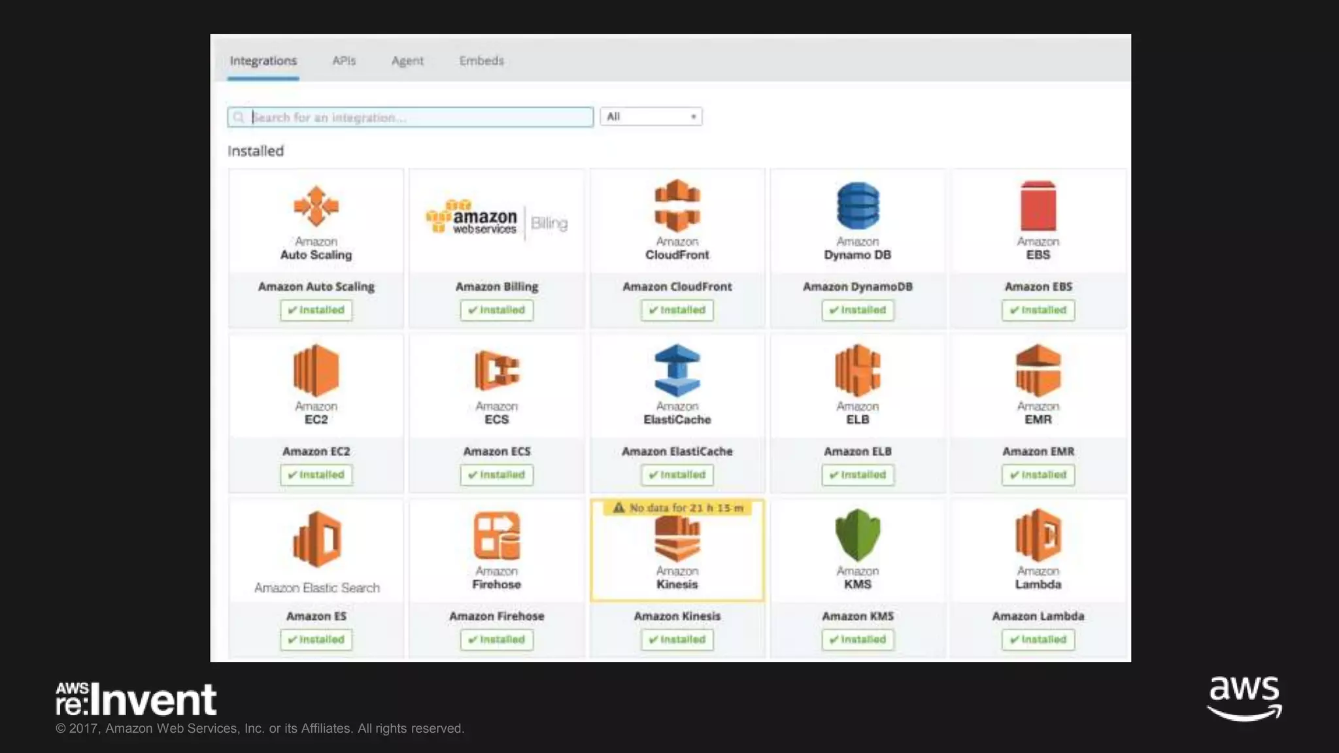Click the Amazon ElastiCache tile title

tap(677, 451)
